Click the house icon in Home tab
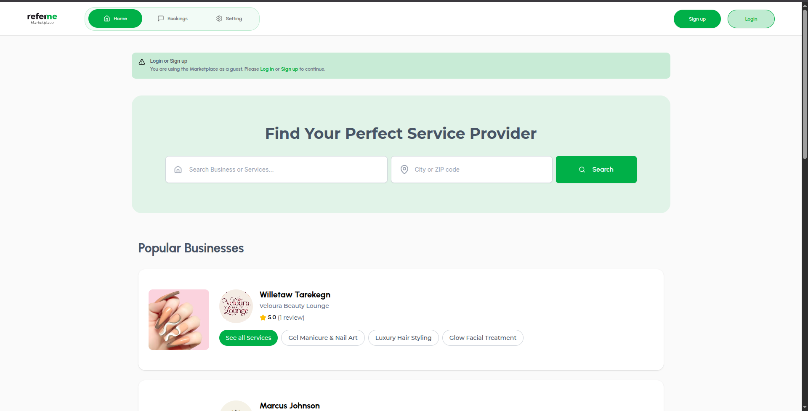The image size is (808, 411). [107, 19]
